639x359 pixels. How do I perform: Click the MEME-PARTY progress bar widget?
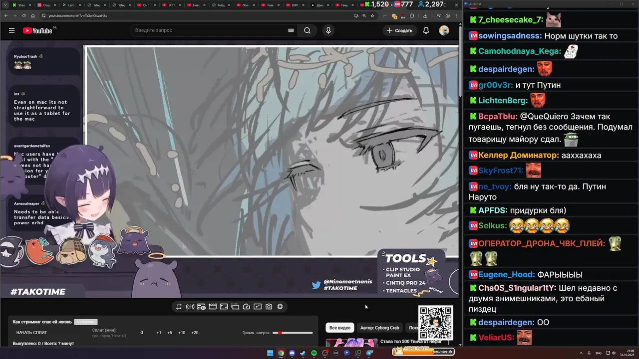[423, 352]
